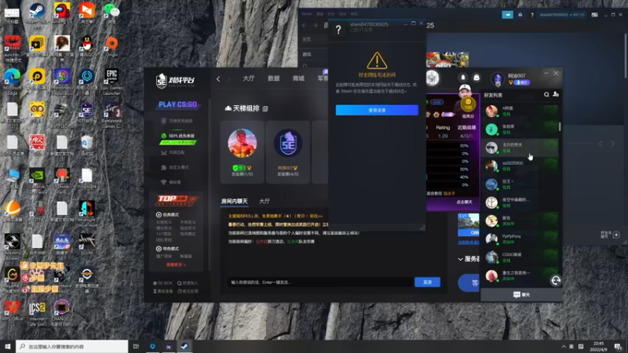Open friend PpPpPony in friends list
Screen dimensions: 628x353
(520, 239)
